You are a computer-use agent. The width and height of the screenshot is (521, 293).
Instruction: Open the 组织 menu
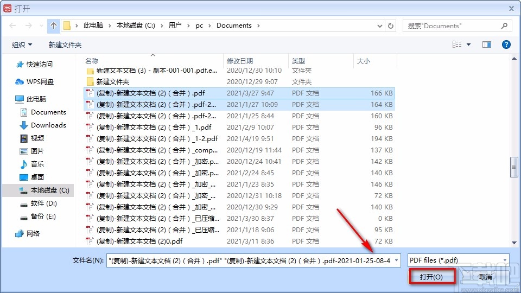click(22, 44)
